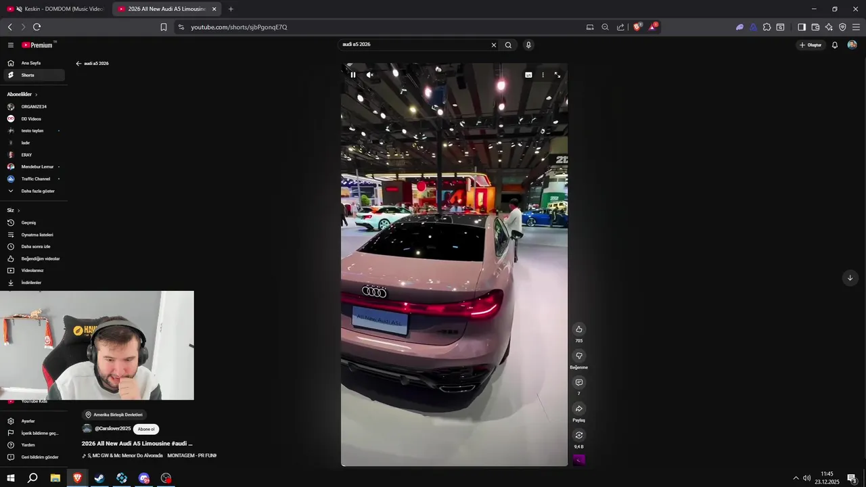
Task: Expand 'Daha fazla göster' subscriptions list
Action: [x=32, y=191]
